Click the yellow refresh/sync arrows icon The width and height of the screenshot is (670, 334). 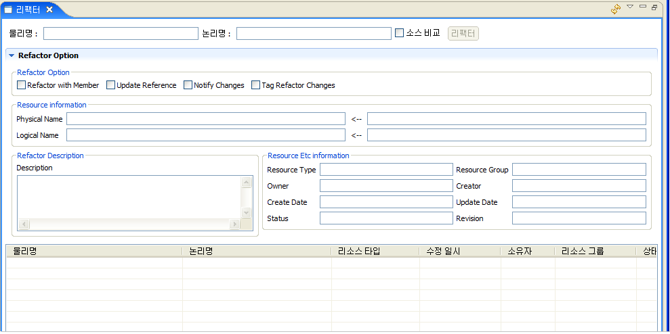pos(615,9)
